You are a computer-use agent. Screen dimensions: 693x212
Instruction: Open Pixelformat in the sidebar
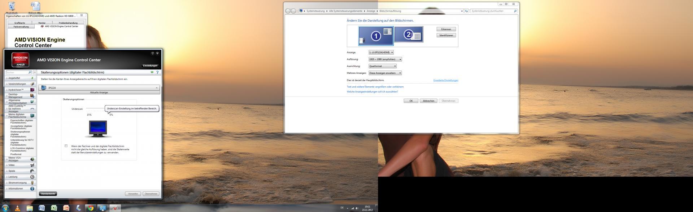[x=16, y=154]
